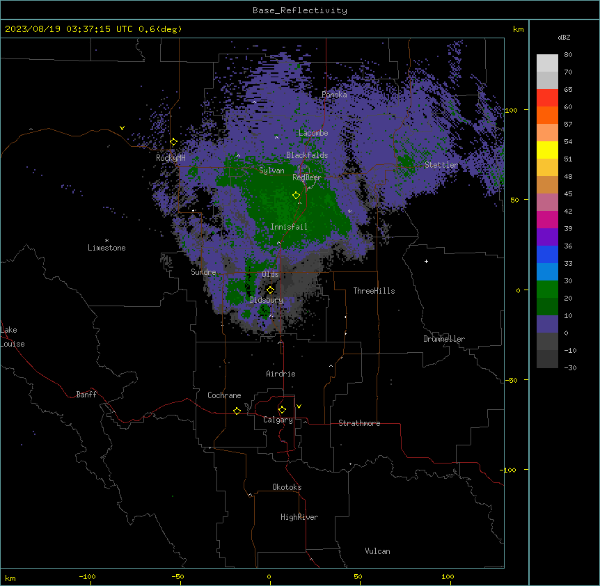600x586 pixels.
Task: Click the Stettler label
Action: point(441,165)
